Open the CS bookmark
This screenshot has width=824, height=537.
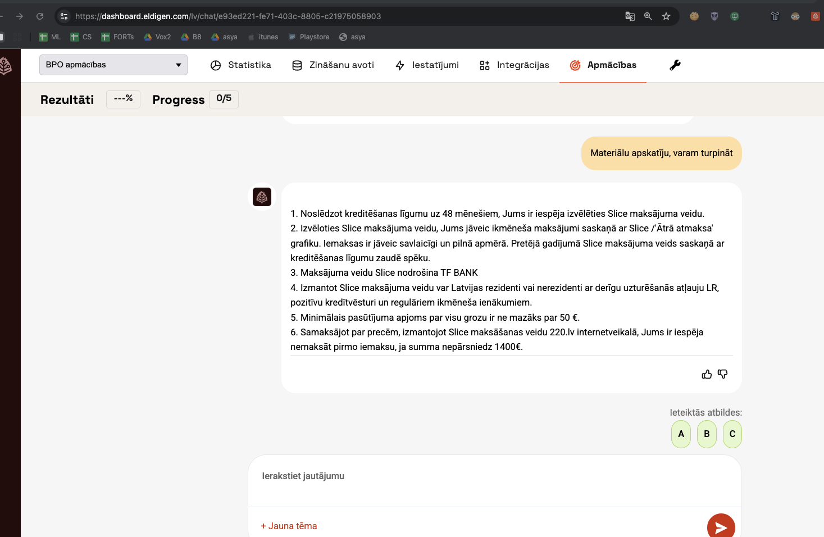[x=81, y=37]
